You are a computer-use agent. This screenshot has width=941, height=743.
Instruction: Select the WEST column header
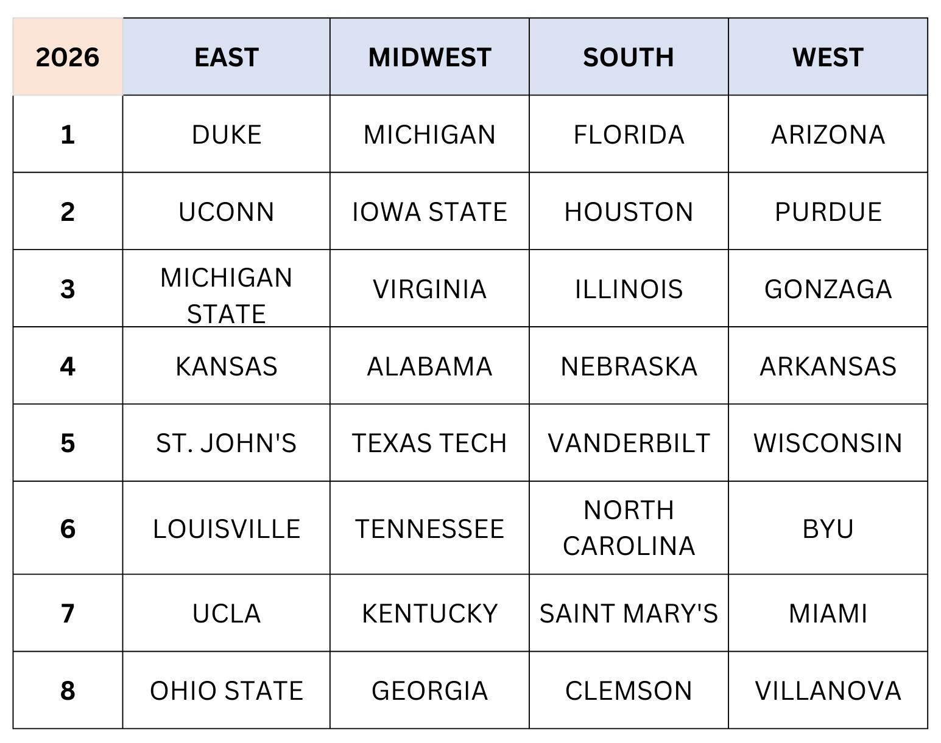(x=828, y=57)
